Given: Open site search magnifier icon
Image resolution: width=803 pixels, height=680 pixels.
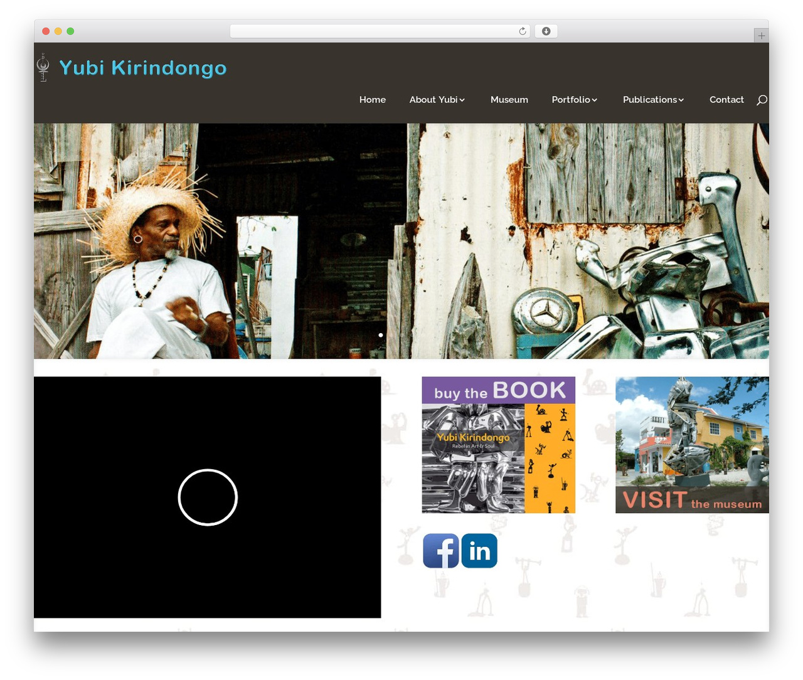Looking at the screenshot, I should [x=762, y=100].
